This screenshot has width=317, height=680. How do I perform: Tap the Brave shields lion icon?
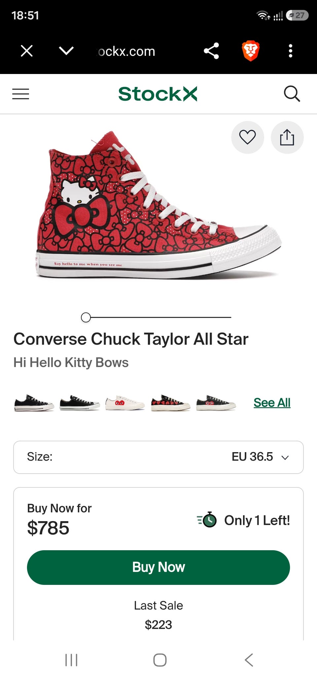pos(251,51)
